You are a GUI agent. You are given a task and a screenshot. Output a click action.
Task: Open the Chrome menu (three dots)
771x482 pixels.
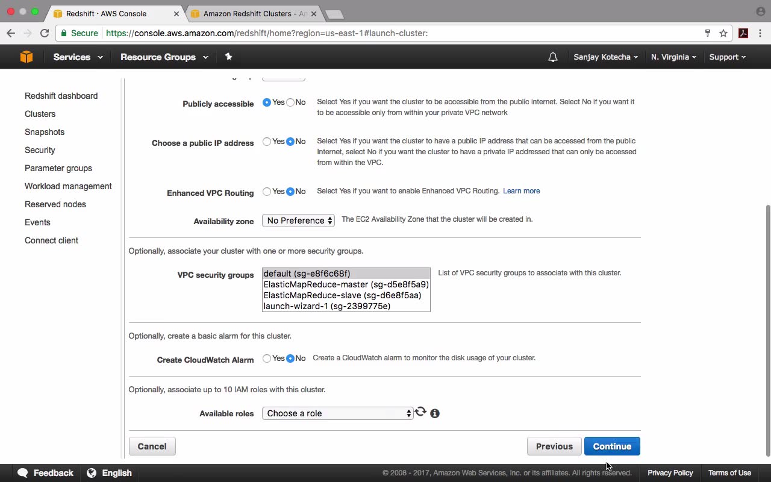coord(760,33)
